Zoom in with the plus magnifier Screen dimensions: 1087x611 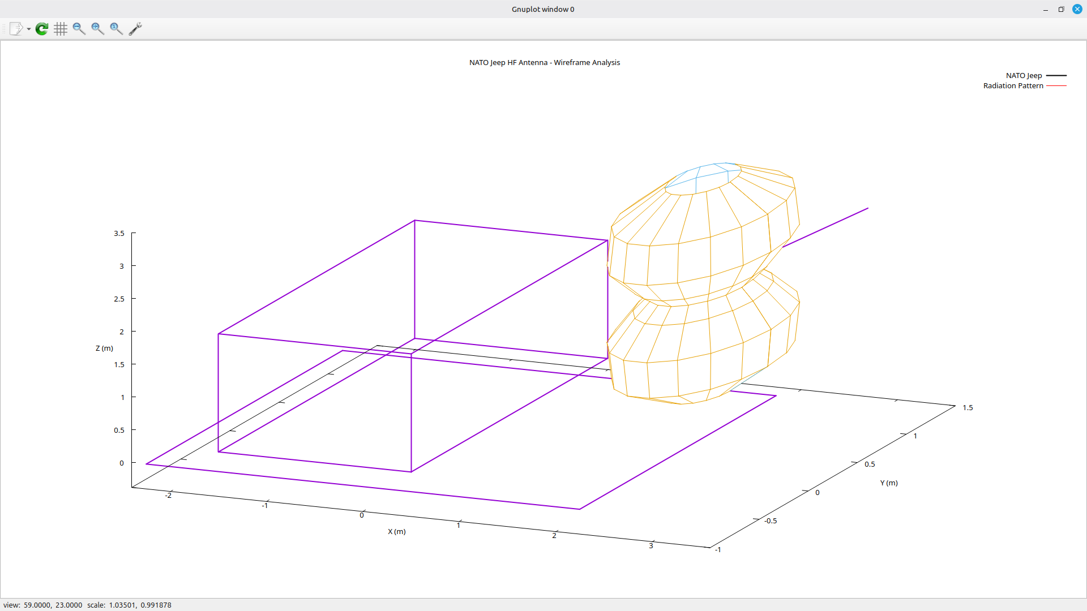[x=98, y=29]
